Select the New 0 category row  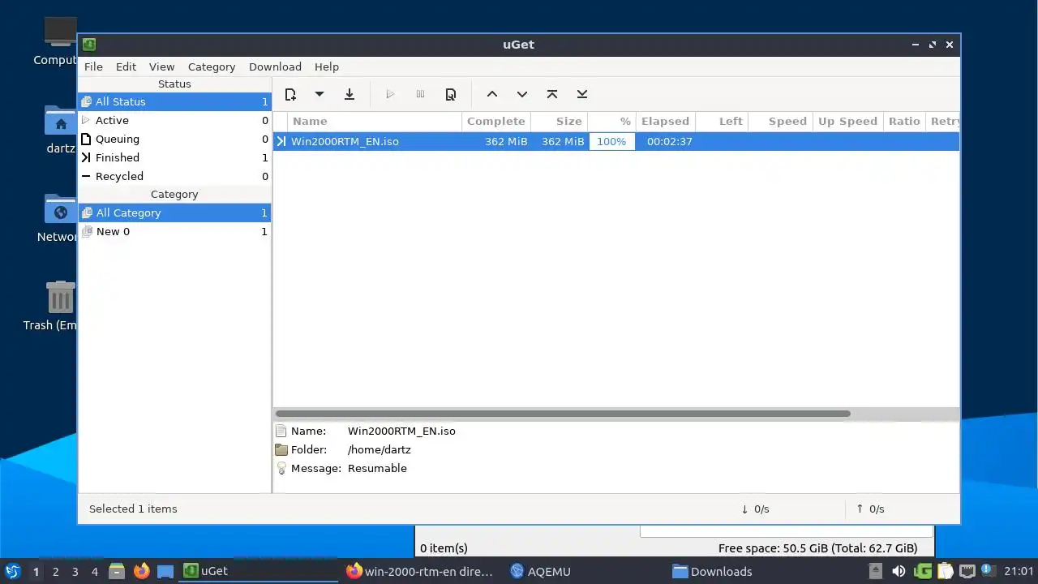click(174, 231)
